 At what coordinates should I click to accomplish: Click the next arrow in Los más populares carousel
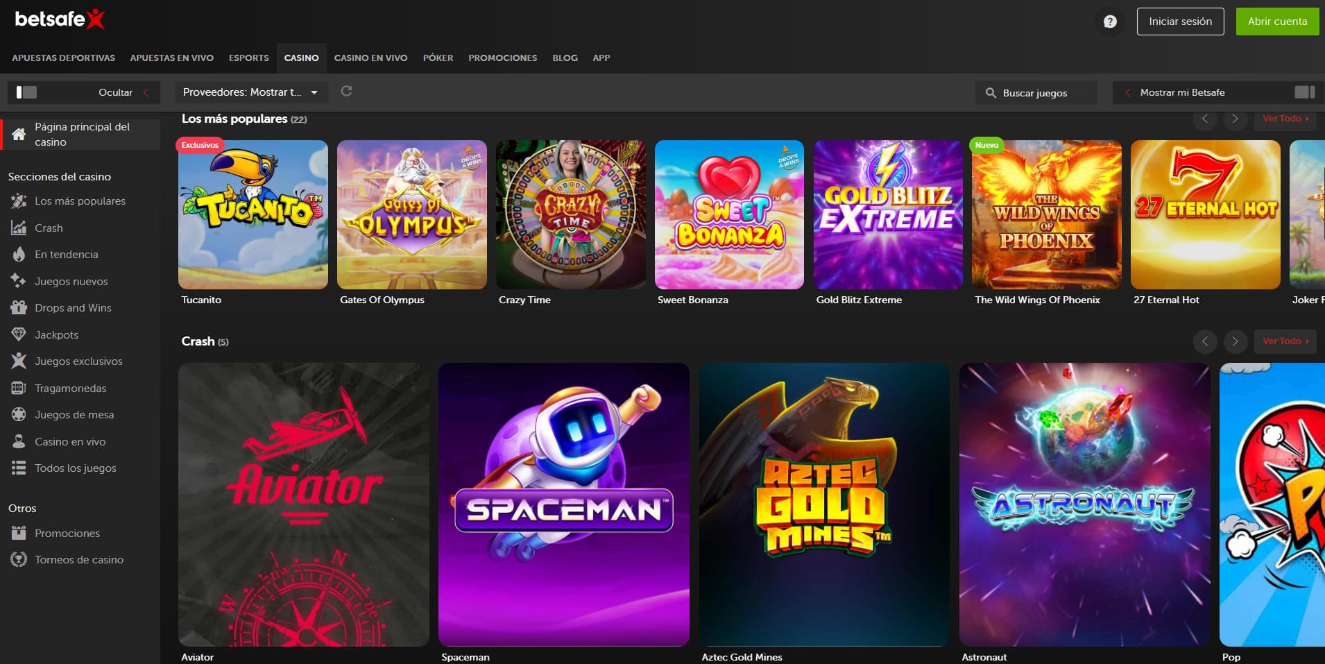coord(1235,119)
